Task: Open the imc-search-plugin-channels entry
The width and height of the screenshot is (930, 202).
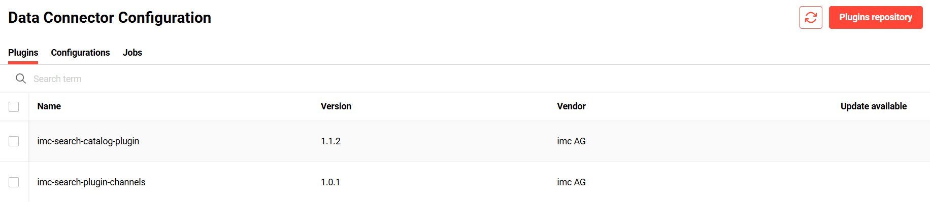Action: pyautogui.click(x=91, y=182)
